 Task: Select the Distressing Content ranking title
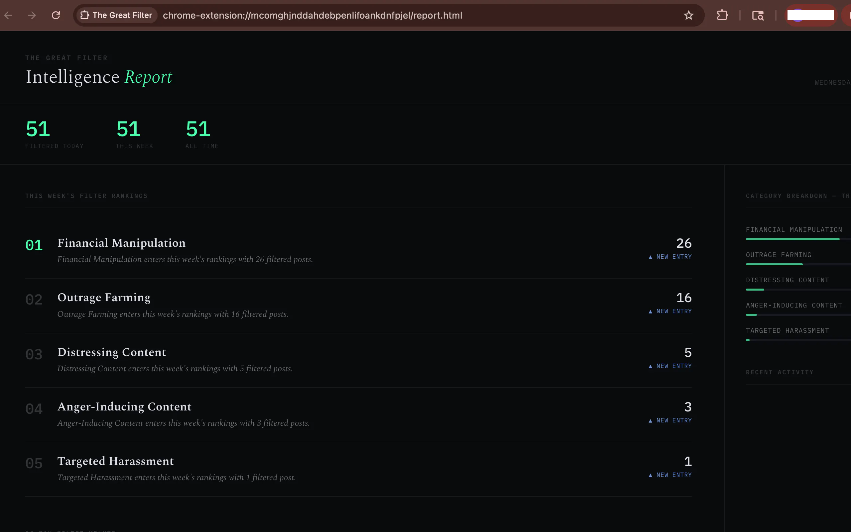112,352
